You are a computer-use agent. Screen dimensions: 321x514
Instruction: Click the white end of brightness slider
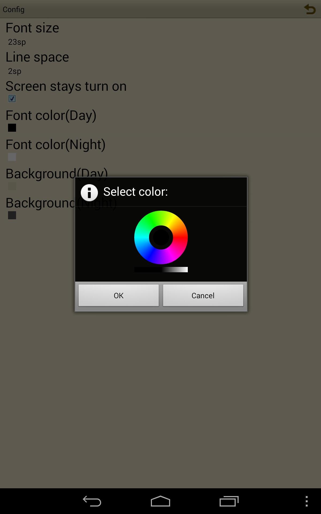click(185, 270)
